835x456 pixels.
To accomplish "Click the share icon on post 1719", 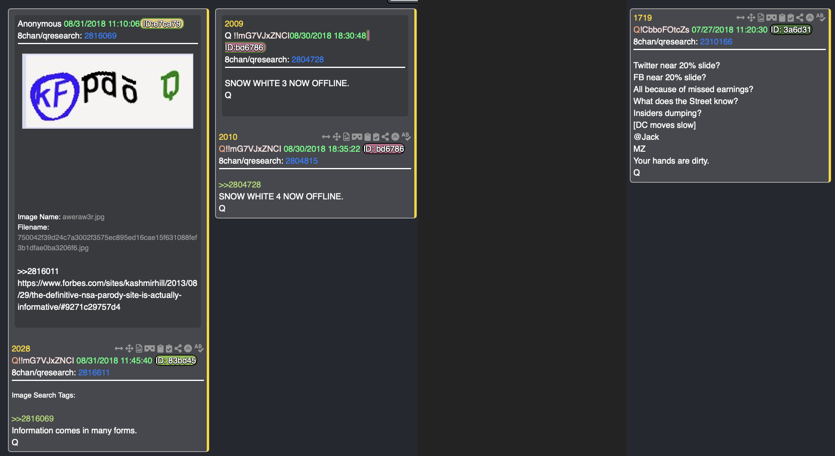I will 800,18.
